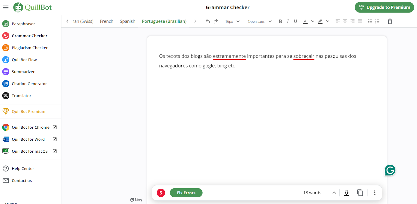Click the underlined word estremamente
This screenshot has width=417, height=204.
click(229, 56)
